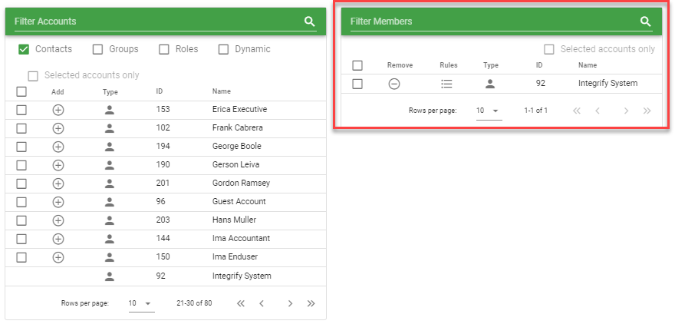The width and height of the screenshot is (675, 334).
Task: Go to next page of accounts list
Action: [290, 303]
